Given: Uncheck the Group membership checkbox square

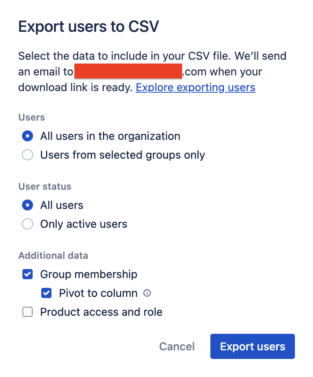Looking at the screenshot, I should point(28,274).
